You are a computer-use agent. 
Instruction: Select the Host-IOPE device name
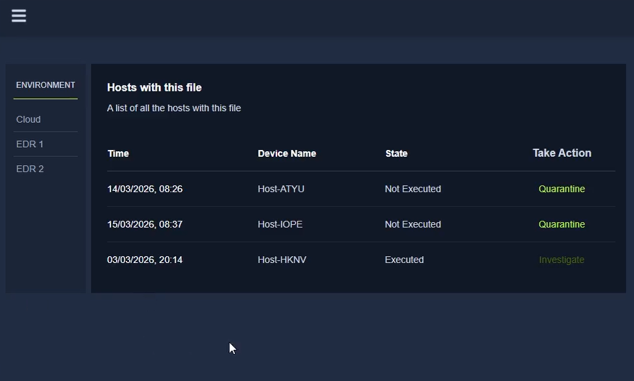coord(280,224)
